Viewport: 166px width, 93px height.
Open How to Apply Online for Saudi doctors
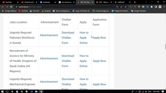point(84,61)
